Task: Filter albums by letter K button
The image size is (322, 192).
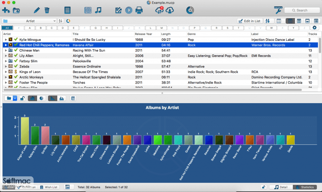Action: tap(139, 28)
